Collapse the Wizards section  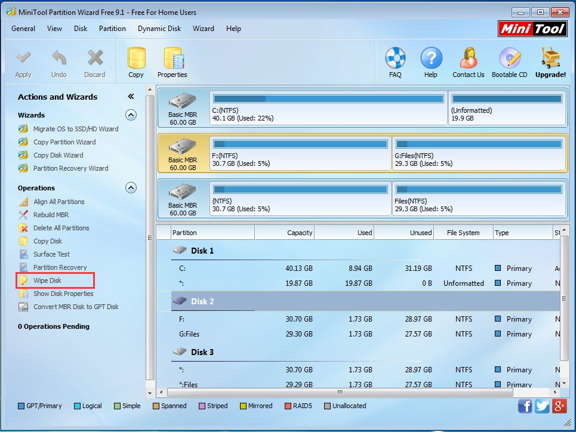[x=131, y=115]
